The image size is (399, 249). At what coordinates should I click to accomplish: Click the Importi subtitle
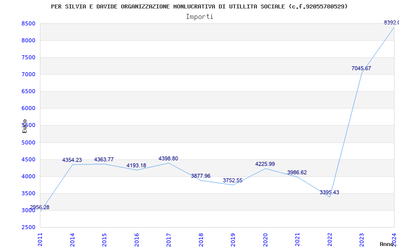199,17
